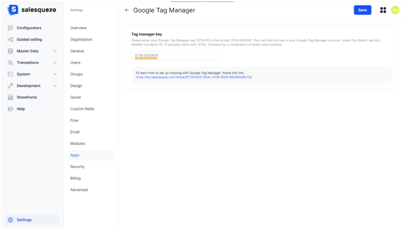
Task: Open Help in the sidebar
Action: click(21, 109)
